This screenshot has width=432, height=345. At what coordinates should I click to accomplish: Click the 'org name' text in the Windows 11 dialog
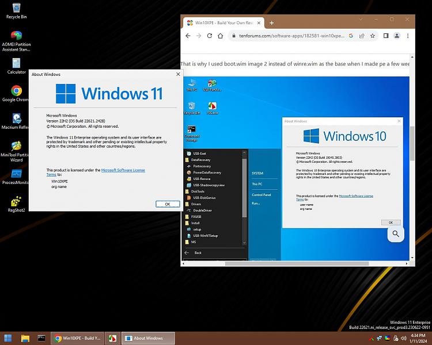pyautogui.click(x=59, y=186)
